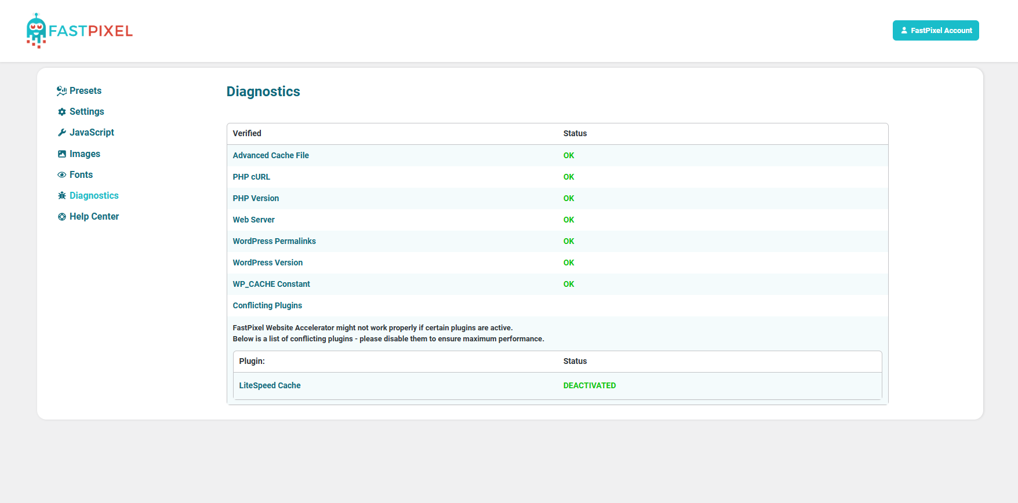Click the FastPixel robot logo icon
The height and width of the screenshot is (503, 1018).
click(x=36, y=31)
